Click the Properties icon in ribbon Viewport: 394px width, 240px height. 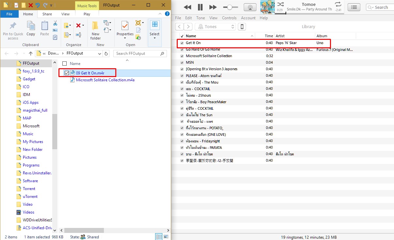[125, 29]
